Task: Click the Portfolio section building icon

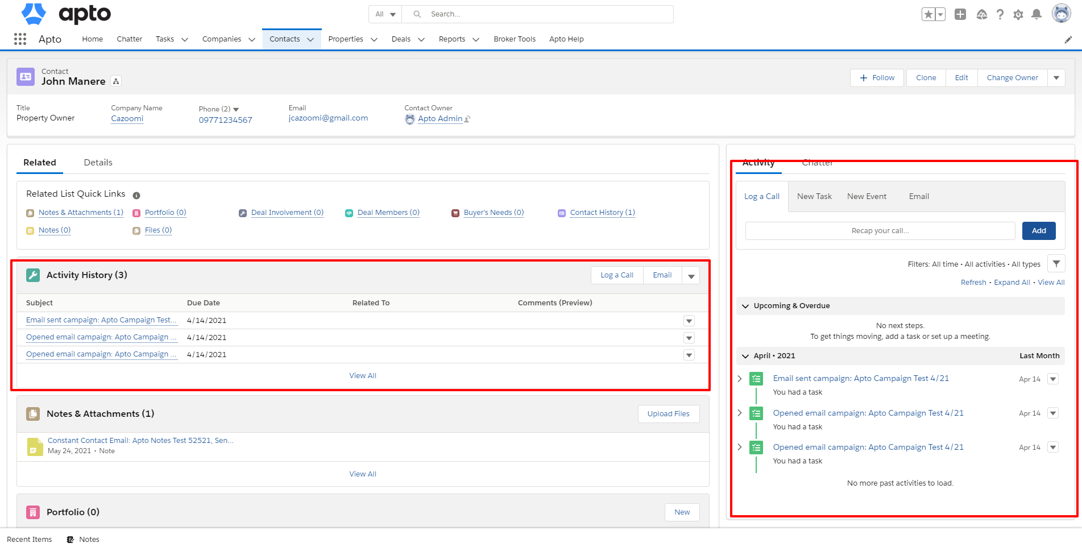Action: [33, 512]
